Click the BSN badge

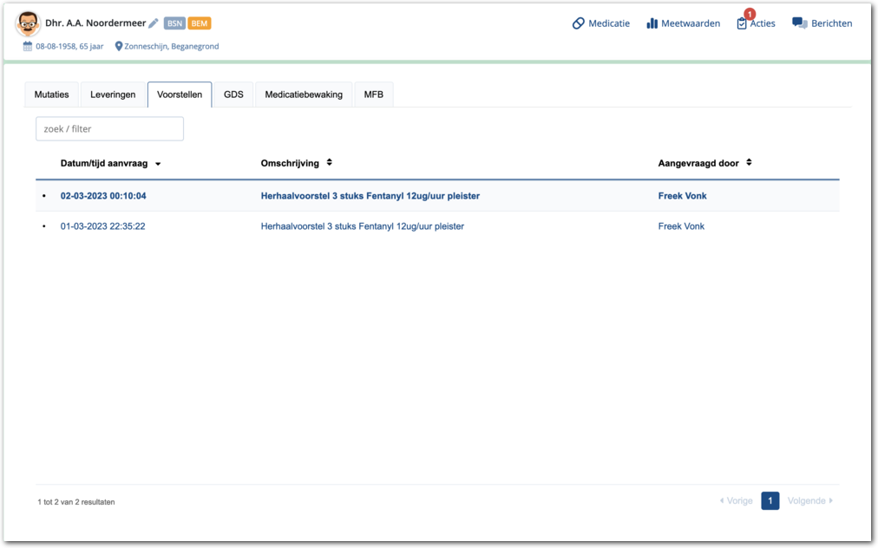click(174, 23)
